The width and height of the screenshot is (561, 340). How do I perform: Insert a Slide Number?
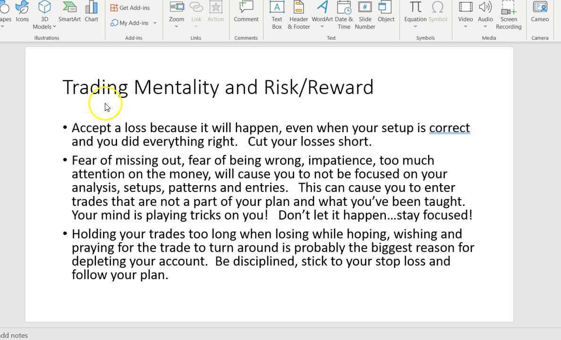[x=365, y=16]
